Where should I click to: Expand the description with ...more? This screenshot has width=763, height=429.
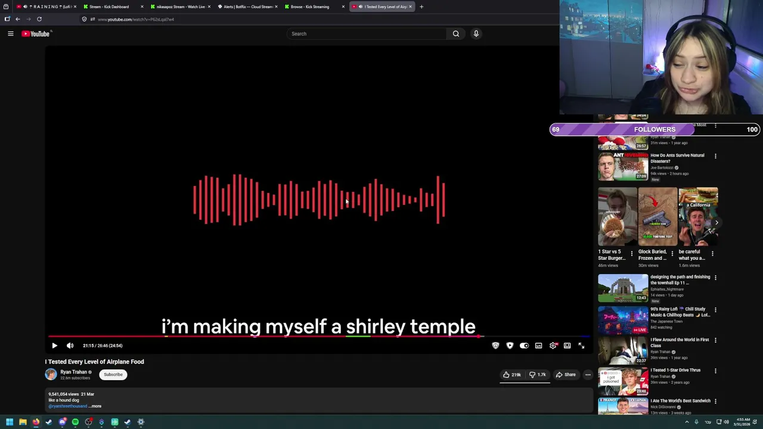click(x=95, y=406)
